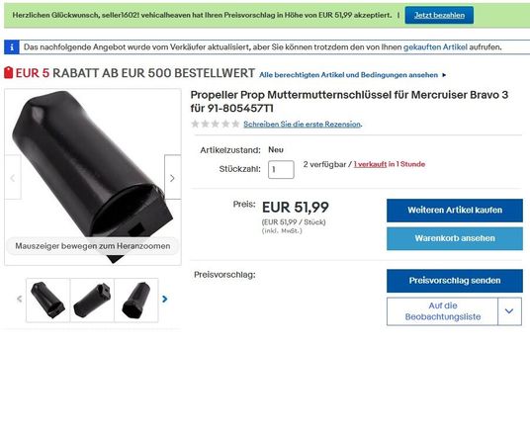The image size is (530, 434).
Task: Click Preisvorschlag senden button
Action: tap(455, 281)
